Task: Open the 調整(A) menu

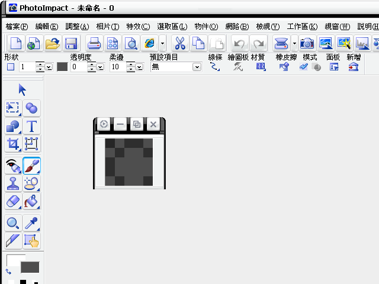Action: (77, 26)
